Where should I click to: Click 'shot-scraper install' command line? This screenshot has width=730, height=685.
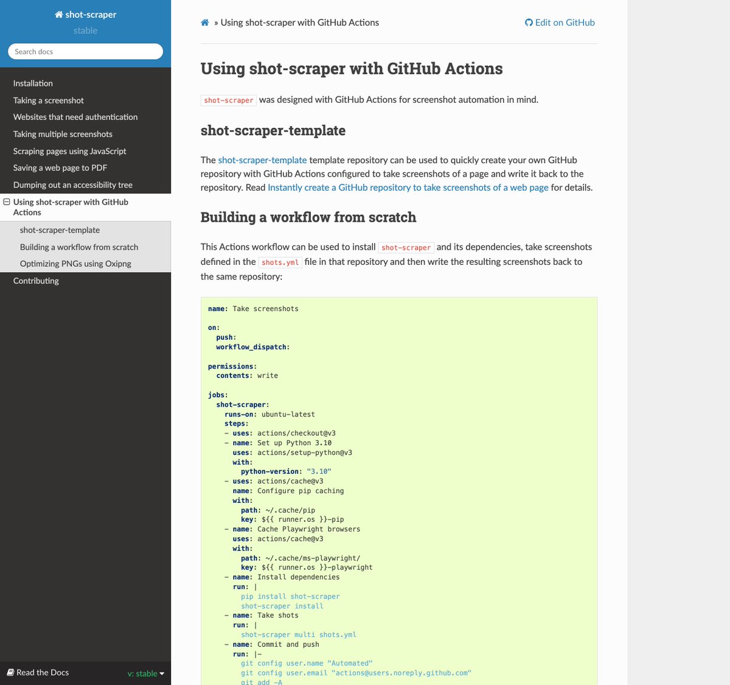(282, 606)
